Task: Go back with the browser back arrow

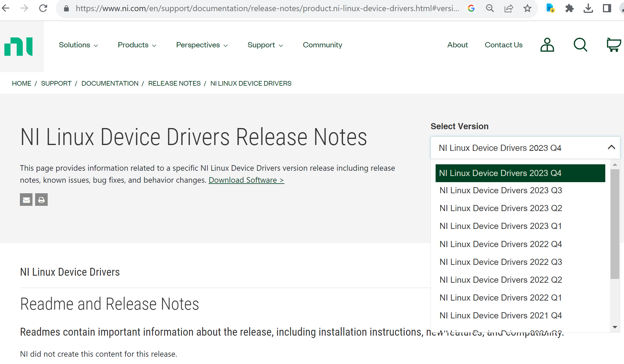Action: tap(6, 8)
